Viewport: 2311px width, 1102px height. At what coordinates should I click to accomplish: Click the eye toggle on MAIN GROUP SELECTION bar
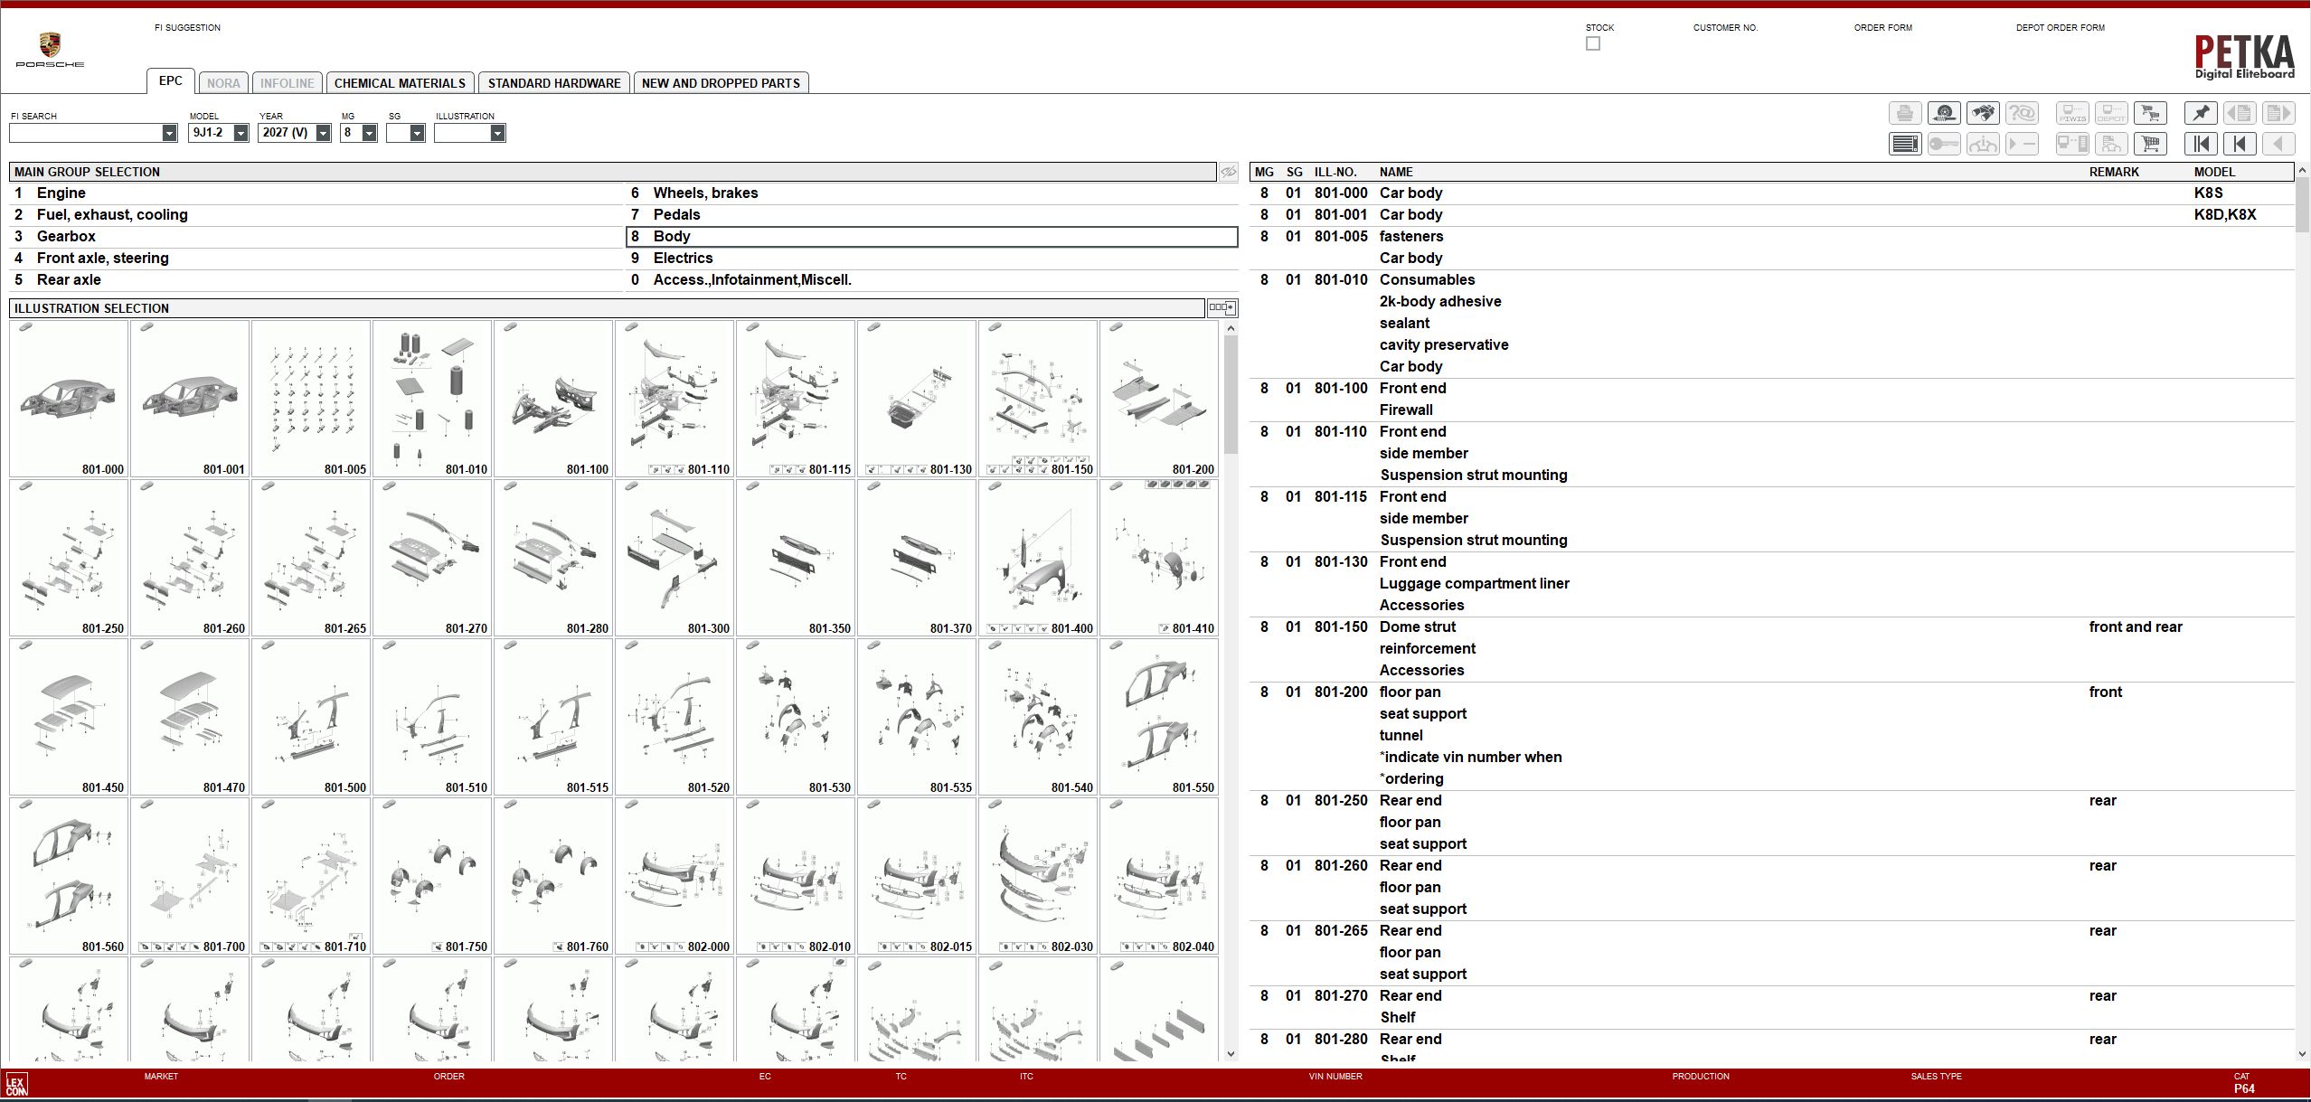[x=1228, y=171]
